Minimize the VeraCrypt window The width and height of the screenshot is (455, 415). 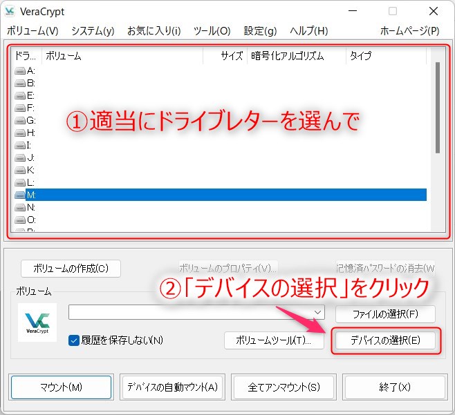pos(353,11)
